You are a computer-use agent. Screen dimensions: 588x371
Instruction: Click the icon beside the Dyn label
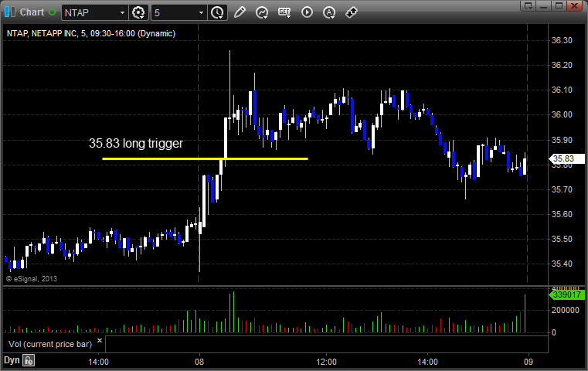[29, 360]
